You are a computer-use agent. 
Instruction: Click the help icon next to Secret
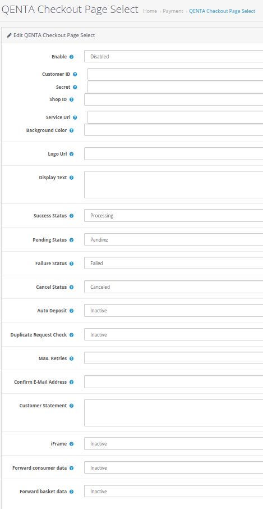(x=75, y=87)
